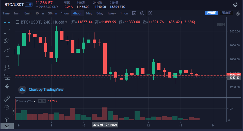Switch to the 1day timeframe
This screenshot has height=131, width=243.
point(89,13)
